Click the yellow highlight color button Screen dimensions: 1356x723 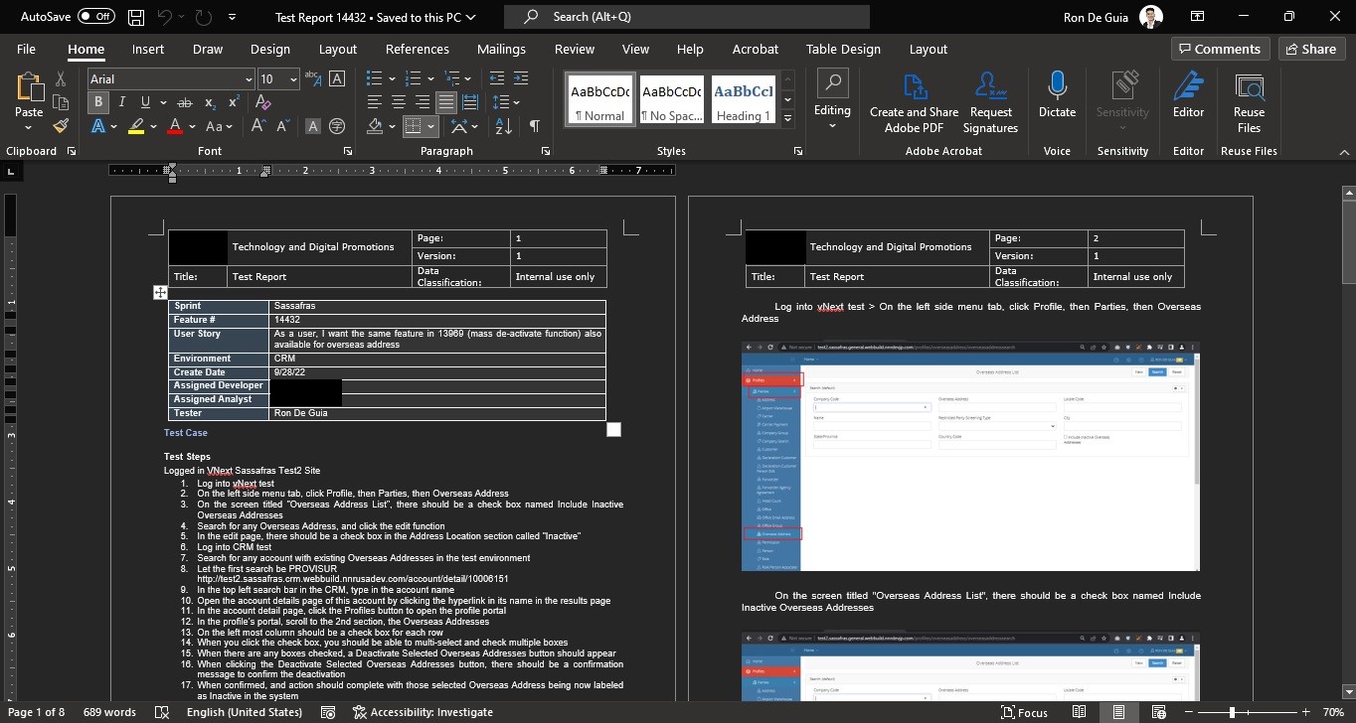click(x=136, y=126)
